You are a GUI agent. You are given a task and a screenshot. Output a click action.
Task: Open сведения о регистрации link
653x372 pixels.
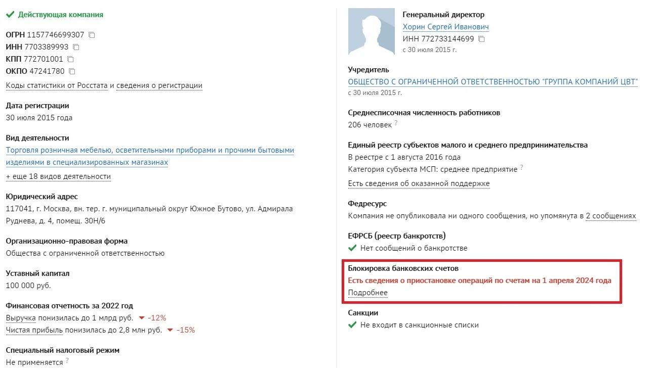(x=159, y=85)
